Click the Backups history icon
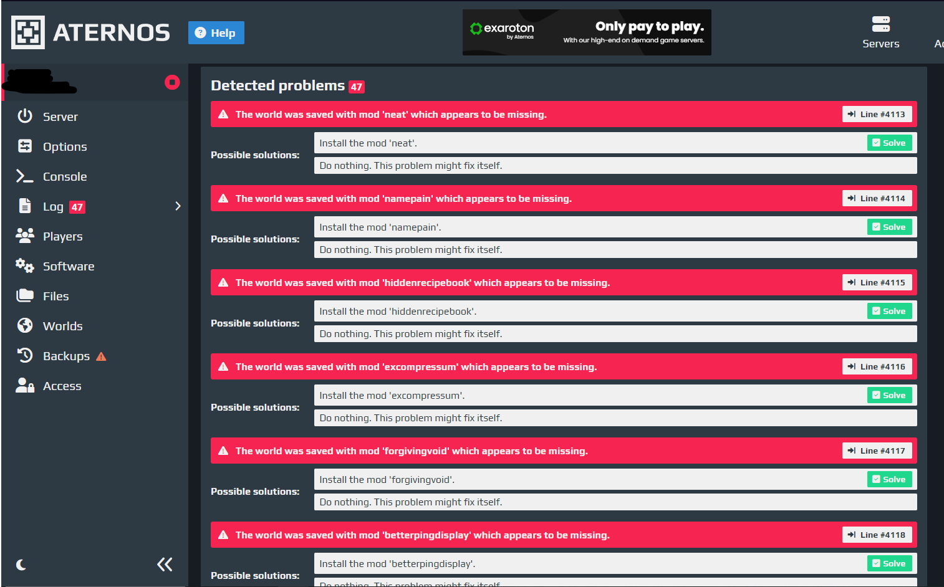Image resolution: width=944 pixels, height=587 pixels. [x=25, y=355]
